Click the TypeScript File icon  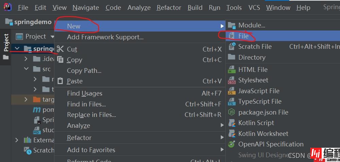[232, 102]
